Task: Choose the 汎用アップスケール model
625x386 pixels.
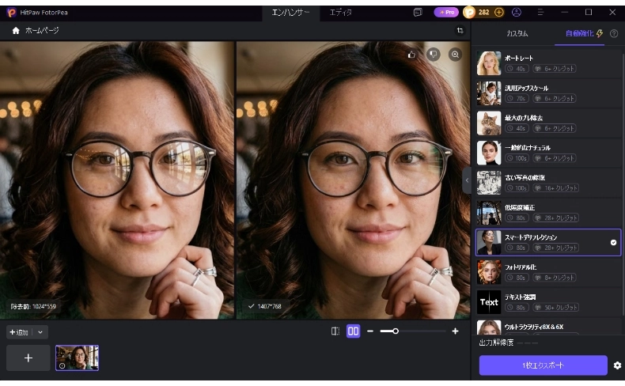Action: pos(548,93)
